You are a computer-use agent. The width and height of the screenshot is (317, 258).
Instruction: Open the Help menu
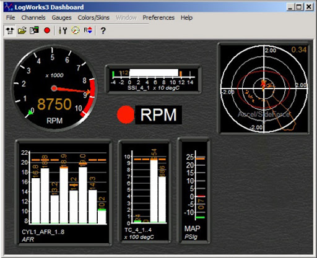click(x=186, y=18)
